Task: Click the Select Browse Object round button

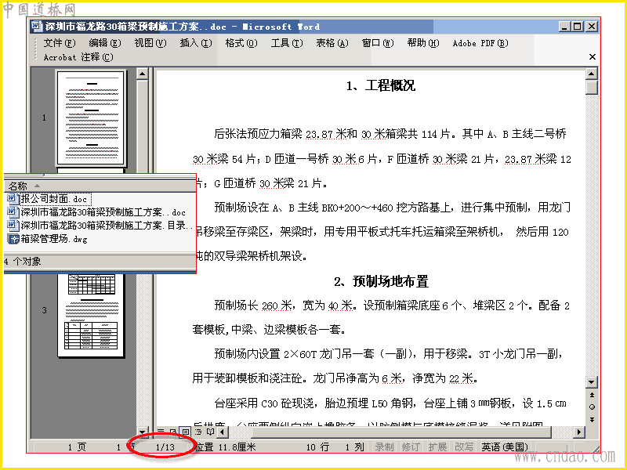Action: point(592,407)
